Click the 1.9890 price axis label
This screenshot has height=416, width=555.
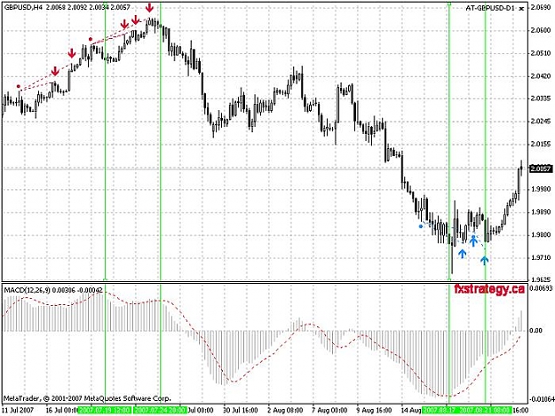[x=541, y=212]
